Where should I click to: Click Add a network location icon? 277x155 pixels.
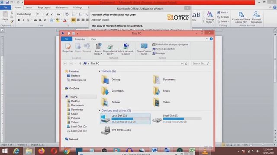pyautogui.click(x=126, y=49)
